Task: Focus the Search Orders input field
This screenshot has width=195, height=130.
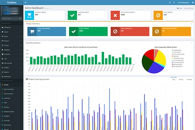Action: click(10, 18)
